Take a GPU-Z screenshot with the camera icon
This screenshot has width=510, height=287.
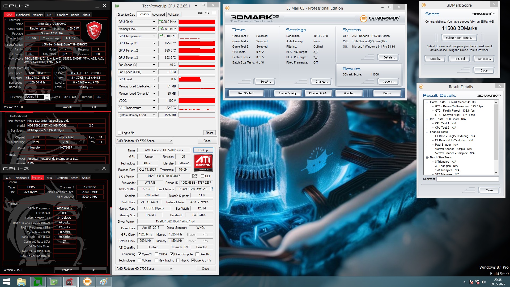coord(200,13)
